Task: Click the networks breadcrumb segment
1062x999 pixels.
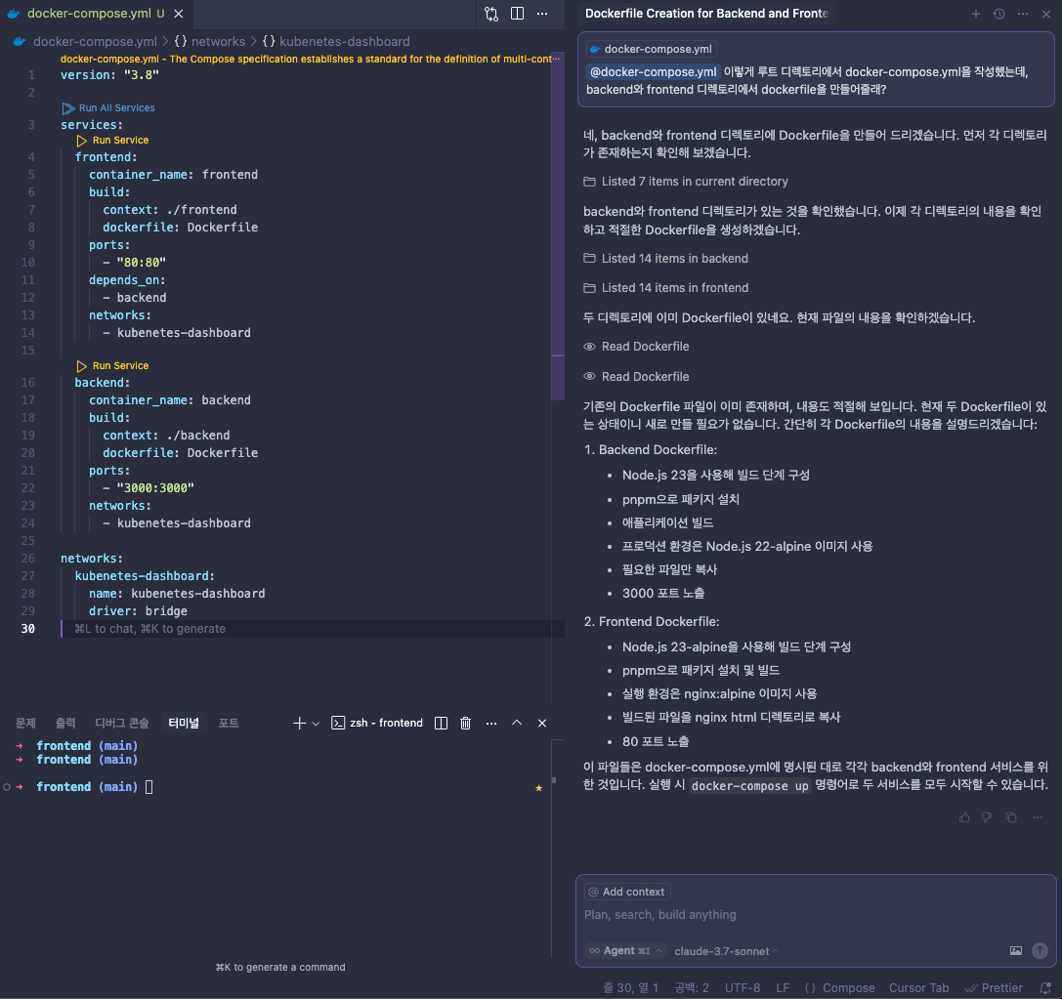Action: 218,41
